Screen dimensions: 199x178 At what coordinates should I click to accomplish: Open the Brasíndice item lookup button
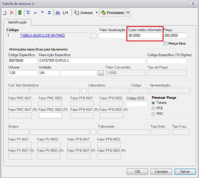click(x=84, y=91)
